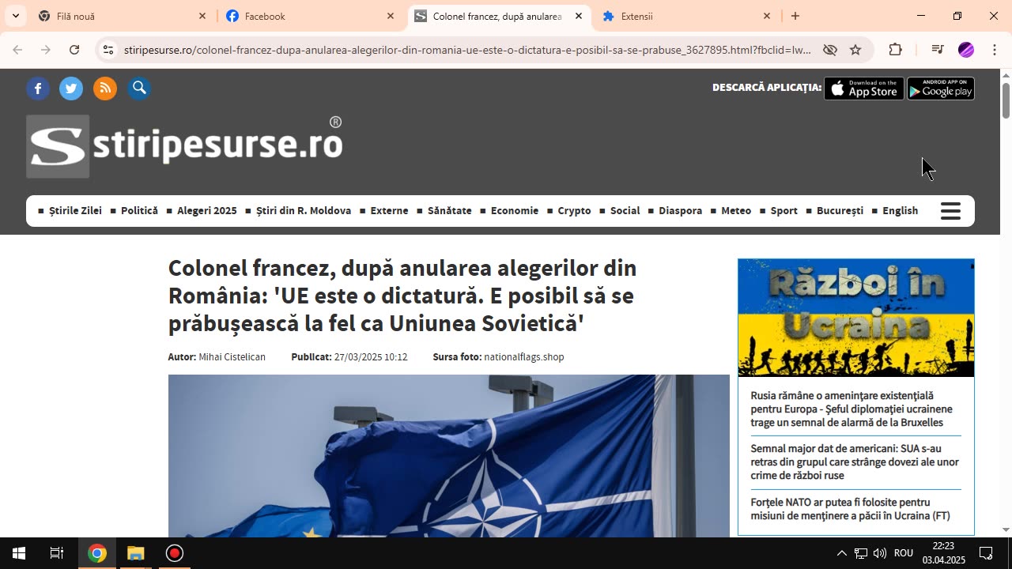Open Meteo menu item
Image resolution: width=1012 pixels, height=569 pixels.
click(736, 211)
